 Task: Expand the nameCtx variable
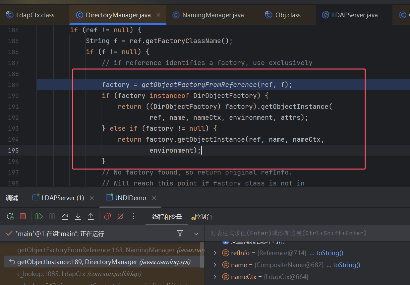point(215,277)
